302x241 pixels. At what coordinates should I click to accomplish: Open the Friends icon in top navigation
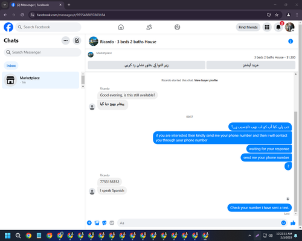[149, 27]
